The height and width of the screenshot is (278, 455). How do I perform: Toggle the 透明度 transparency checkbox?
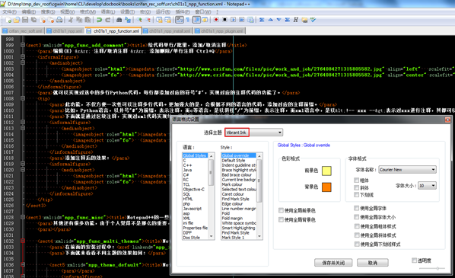tap(414, 260)
